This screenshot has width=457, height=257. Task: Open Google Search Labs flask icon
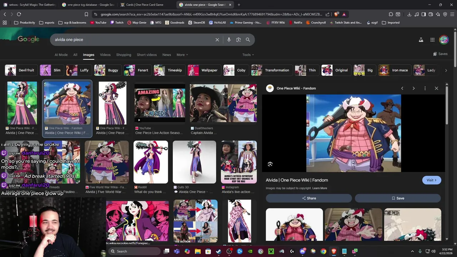(421, 40)
